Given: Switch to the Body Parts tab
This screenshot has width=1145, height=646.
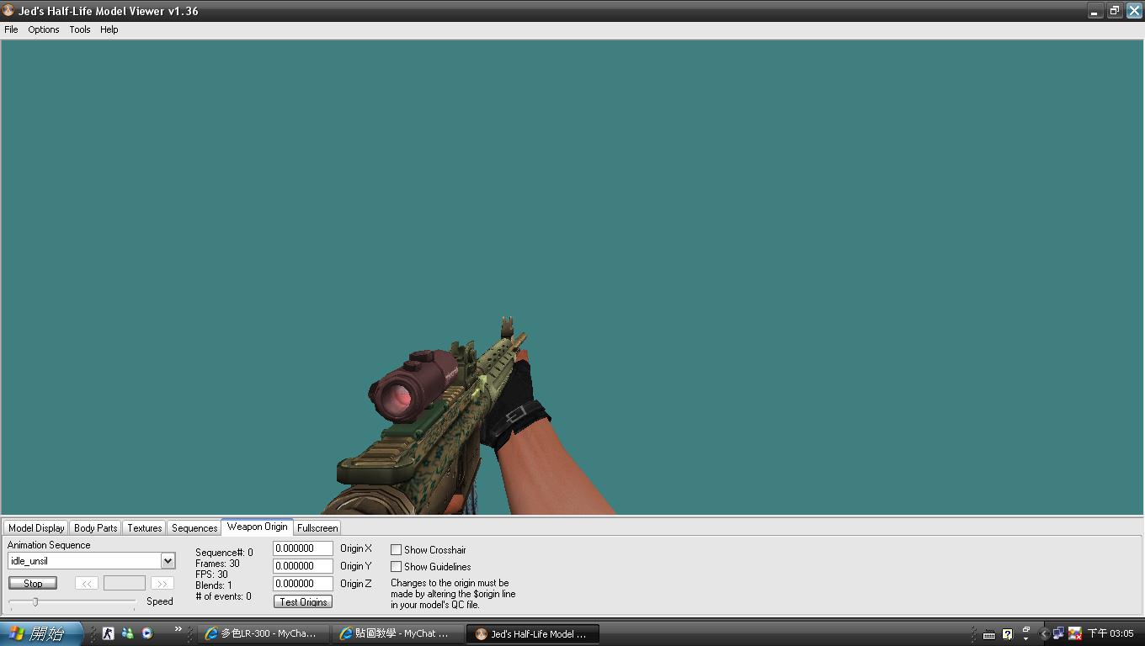Looking at the screenshot, I should (x=95, y=528).
